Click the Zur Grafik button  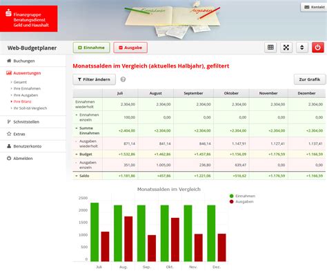click(x=310, y=79)
